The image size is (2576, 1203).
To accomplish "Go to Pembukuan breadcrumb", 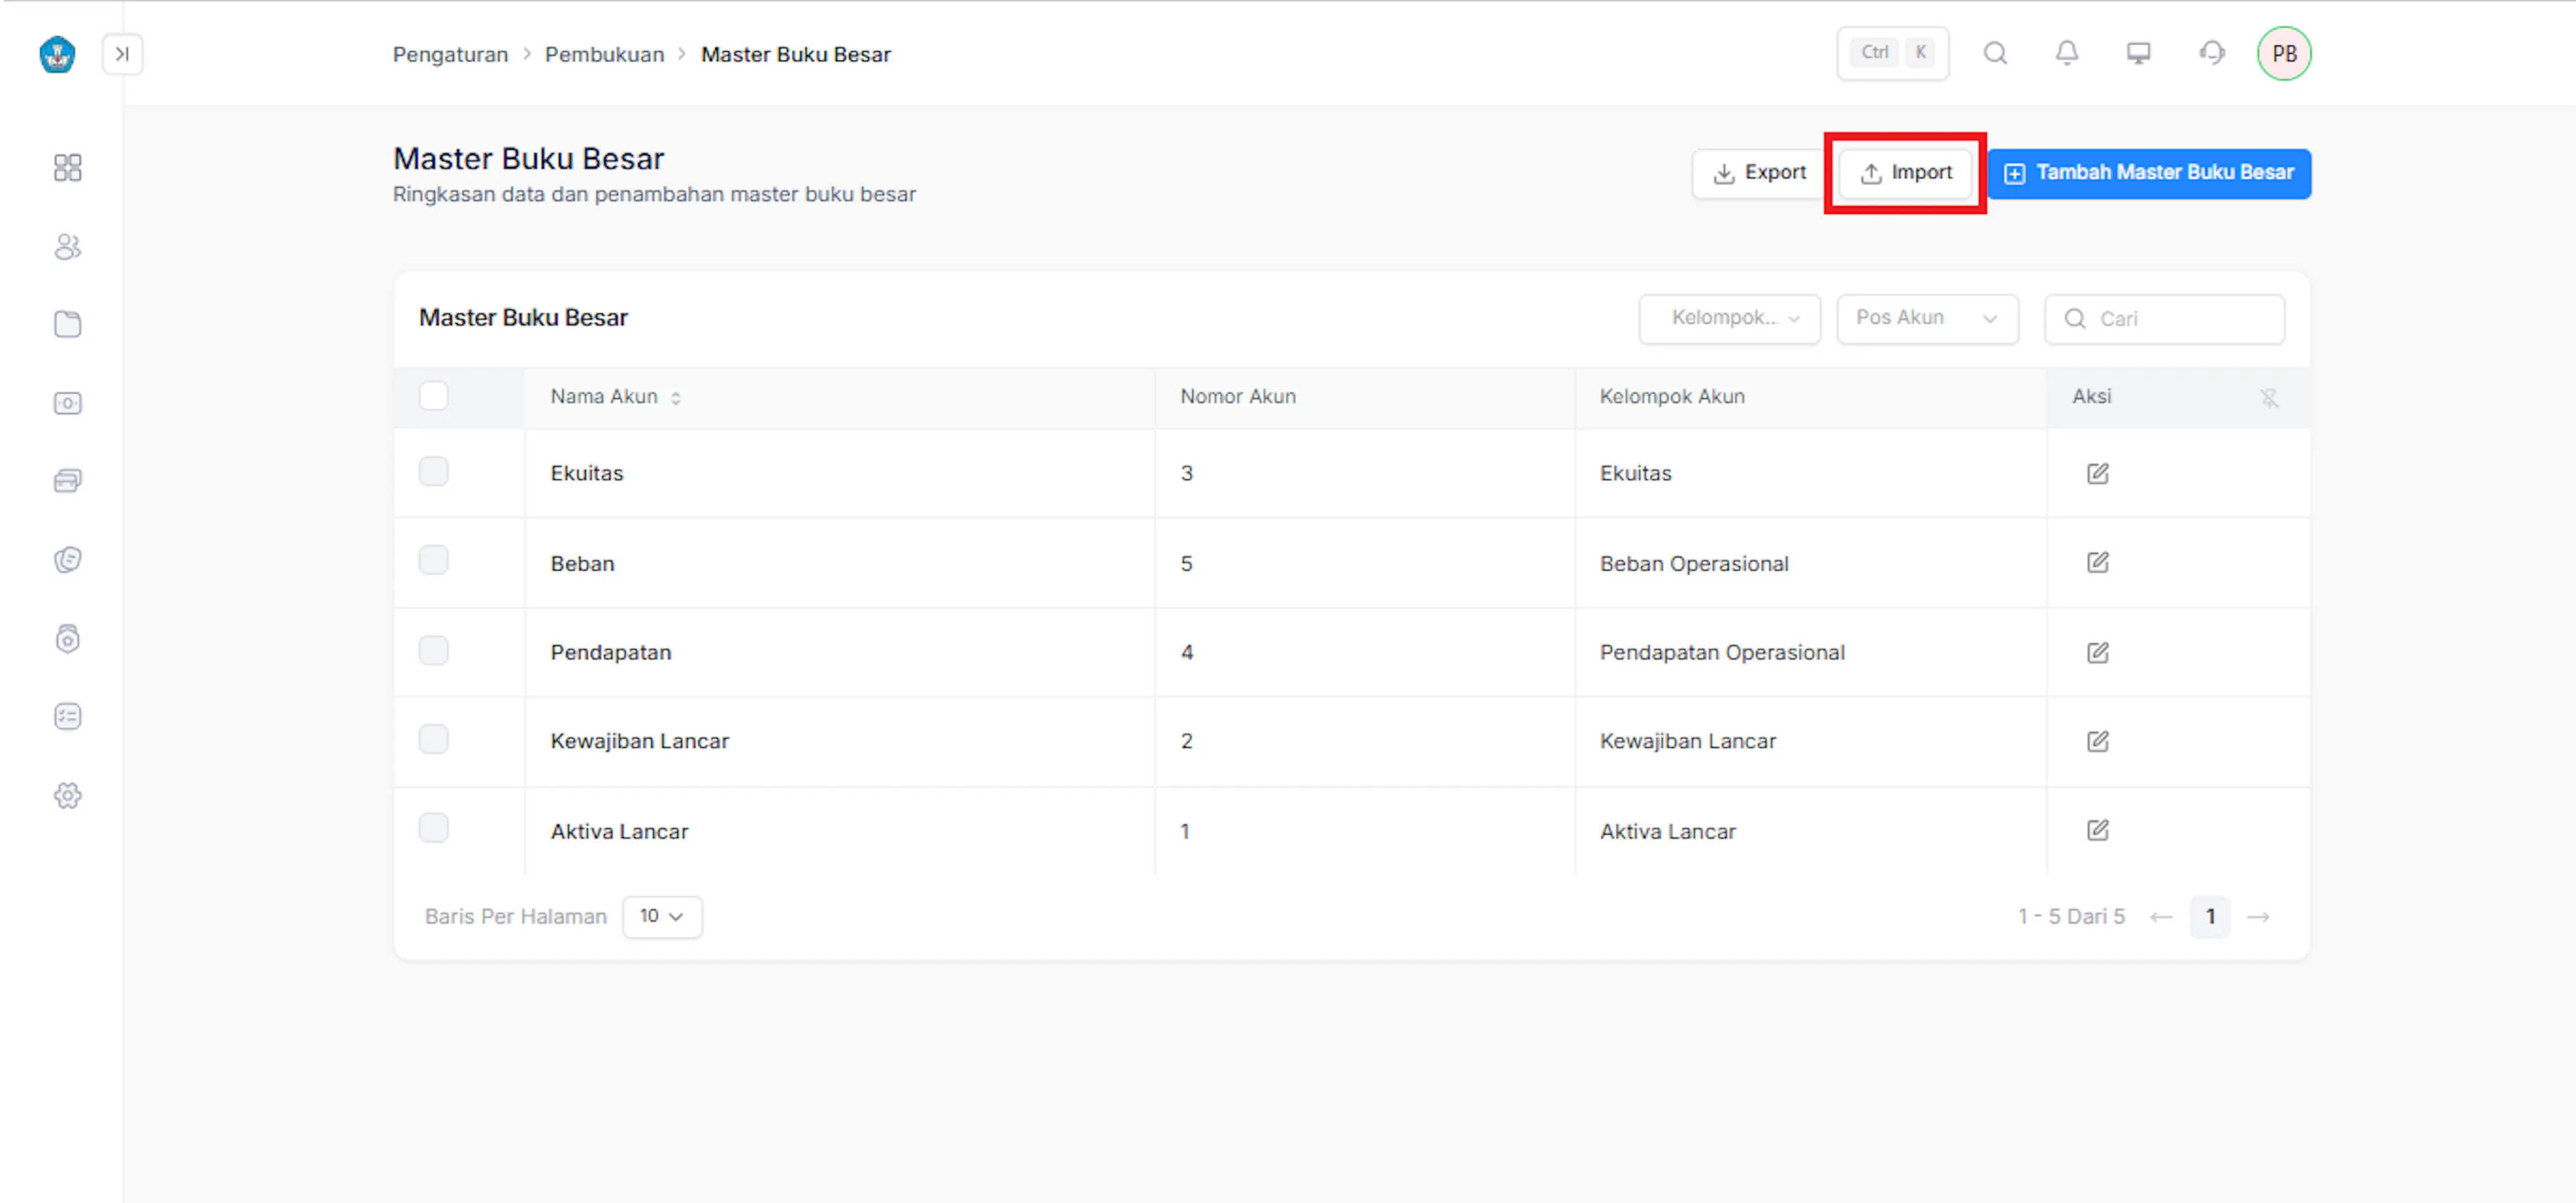I will pyautogui.click(x=604, y=54).
